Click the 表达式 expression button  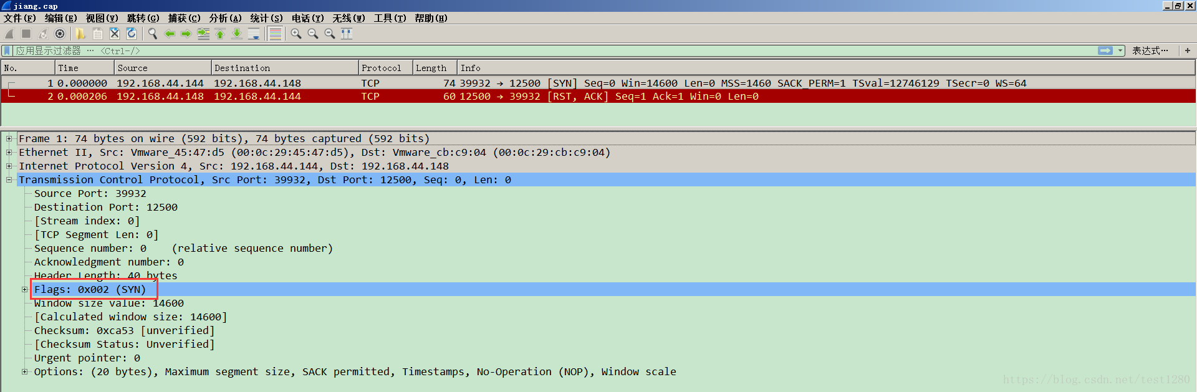(1150, 50)
